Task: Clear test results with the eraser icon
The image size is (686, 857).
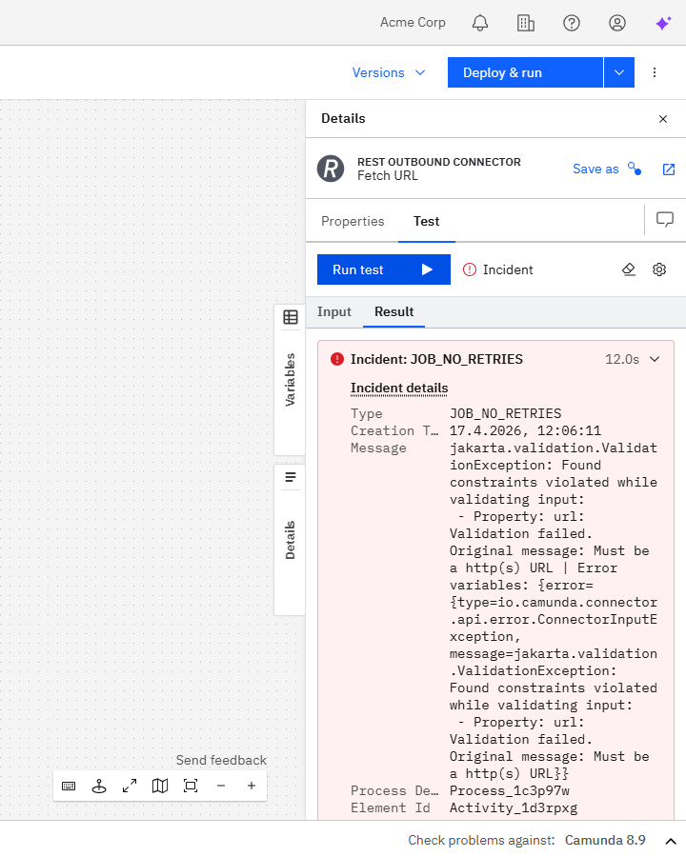Action: pyautogui.click(x=629, y=269)
